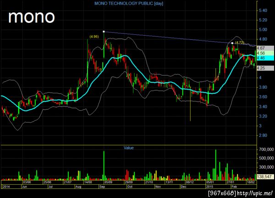Click the Oct month label
The height and width of the screenshot is (198, 275).
coord(130,187)
